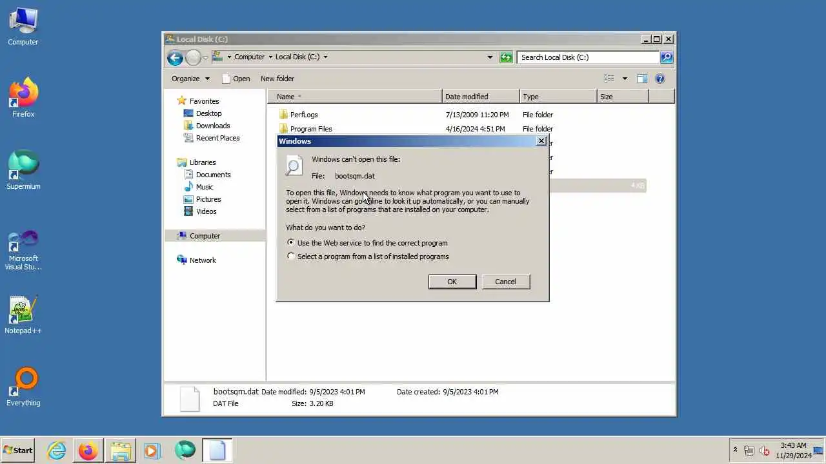This screenshot has width=826, height=464.
Task: Click bootsqm.dat file icon in details pane
Action: (x=190, y=398)
